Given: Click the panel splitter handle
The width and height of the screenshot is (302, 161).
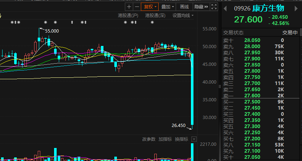Looking at the screenshot, I should (x=220, y=86).
